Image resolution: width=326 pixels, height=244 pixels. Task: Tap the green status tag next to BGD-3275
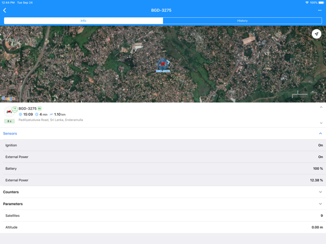(x=40, y=108)
